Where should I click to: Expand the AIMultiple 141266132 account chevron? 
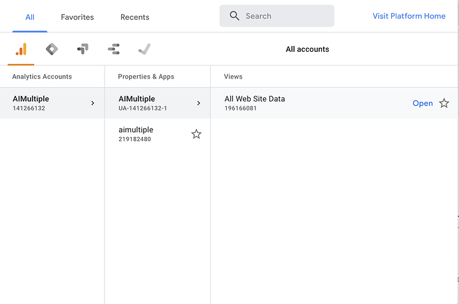[x=92, y=103]
